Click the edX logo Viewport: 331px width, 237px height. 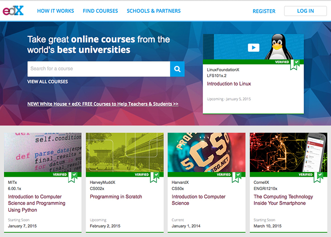click(13, 10)
